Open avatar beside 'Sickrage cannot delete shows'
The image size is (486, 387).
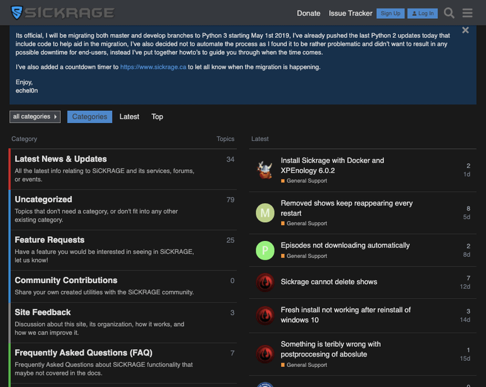(265, 282)
